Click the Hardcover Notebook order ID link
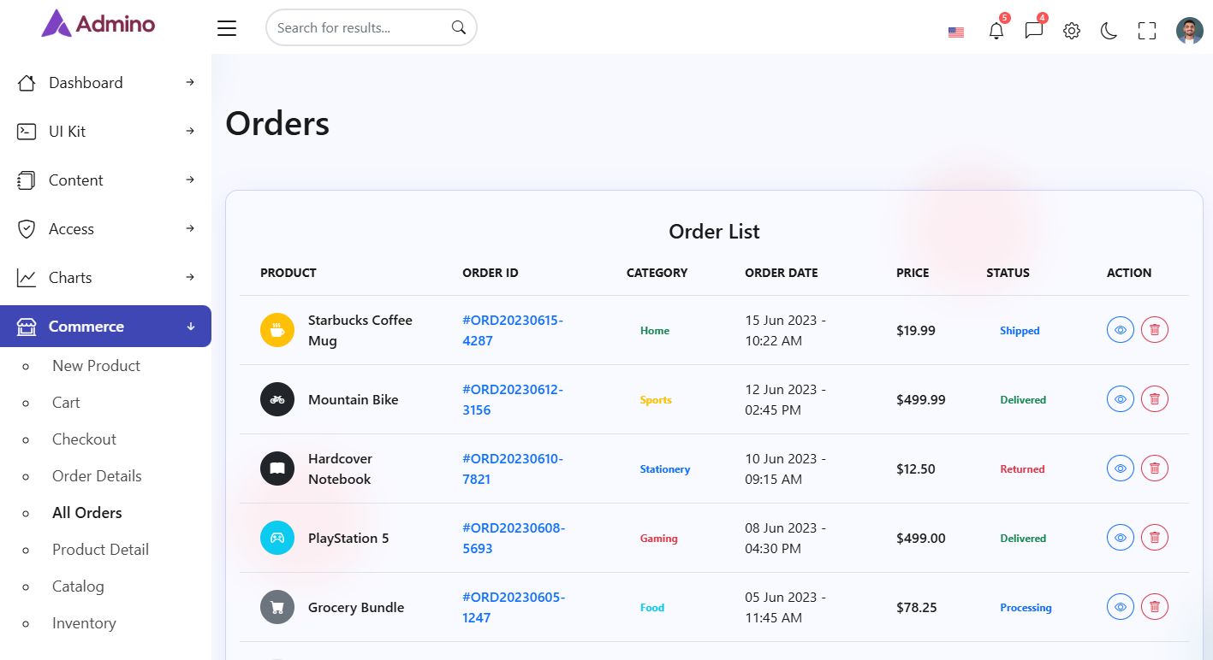Viewport: 1213px width, 660px height. [x=512, y=468]
